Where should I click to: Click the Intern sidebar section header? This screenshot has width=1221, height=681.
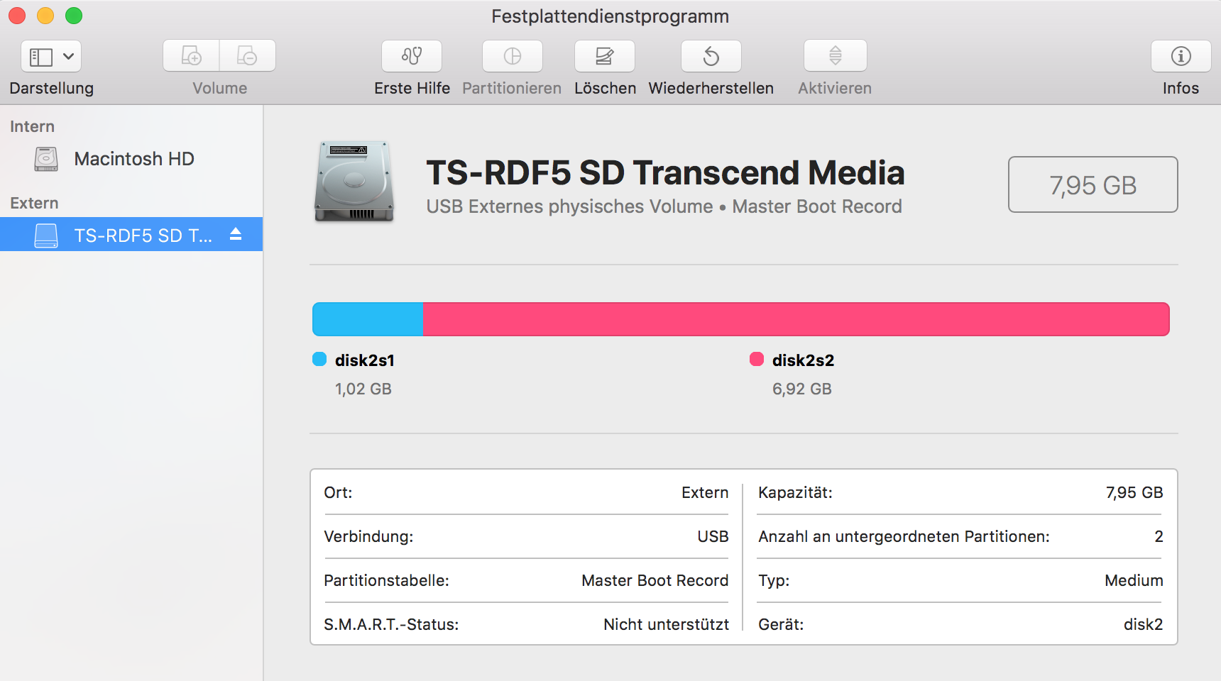32,126
